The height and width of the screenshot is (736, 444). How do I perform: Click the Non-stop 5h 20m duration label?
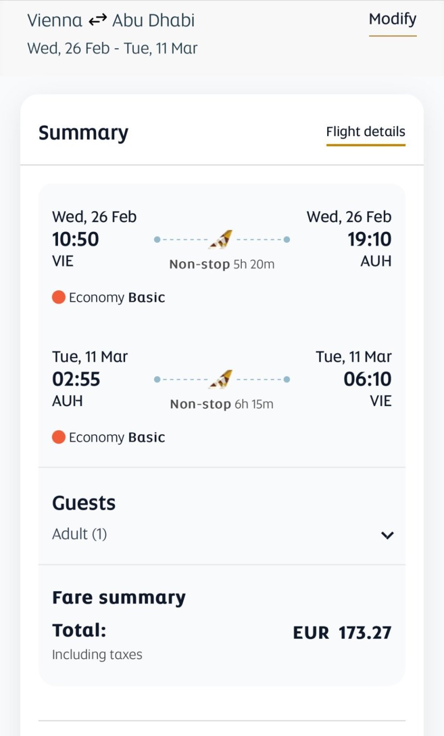click(x=222, y=264)
